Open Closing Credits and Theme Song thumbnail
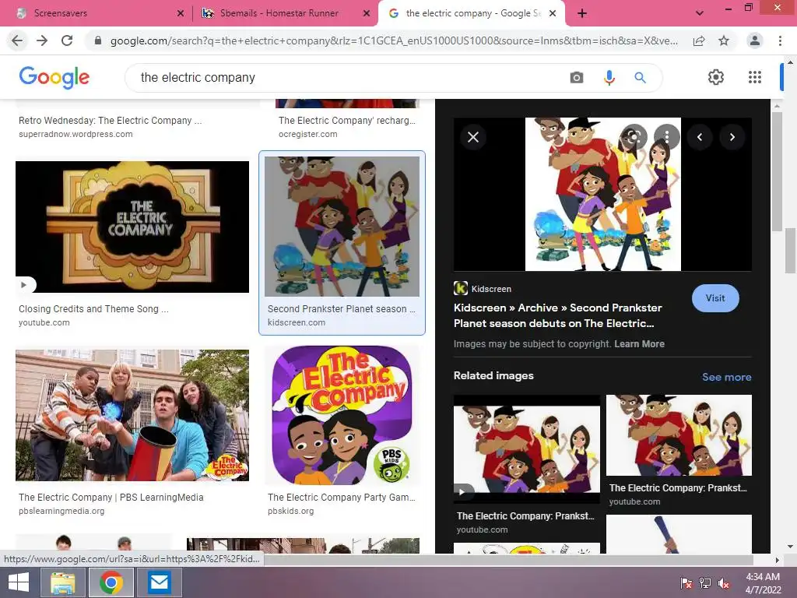The width and height of the screenshot is (797, 598). point(132,227)
